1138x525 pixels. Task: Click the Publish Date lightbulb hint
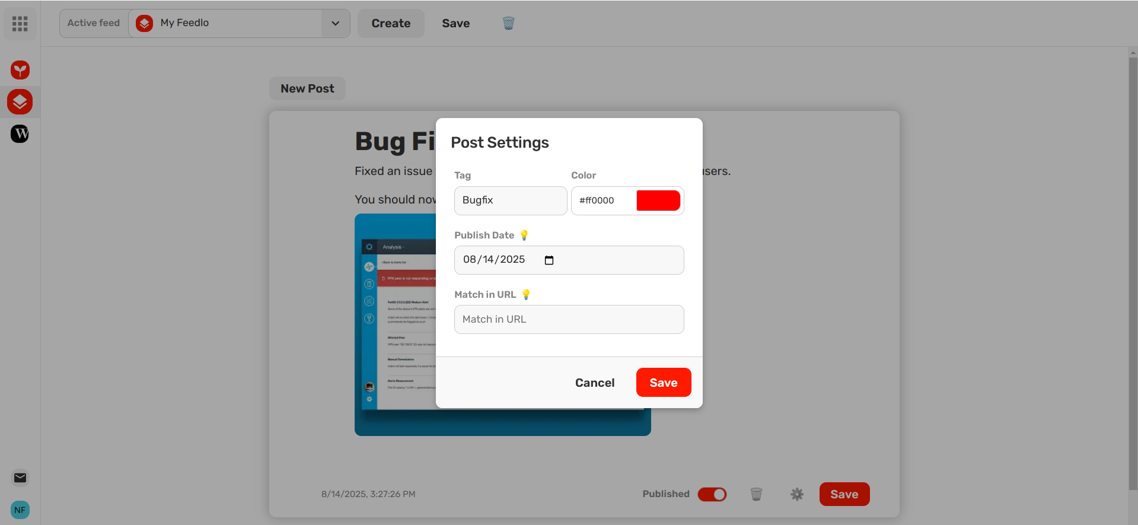[524, 235]
